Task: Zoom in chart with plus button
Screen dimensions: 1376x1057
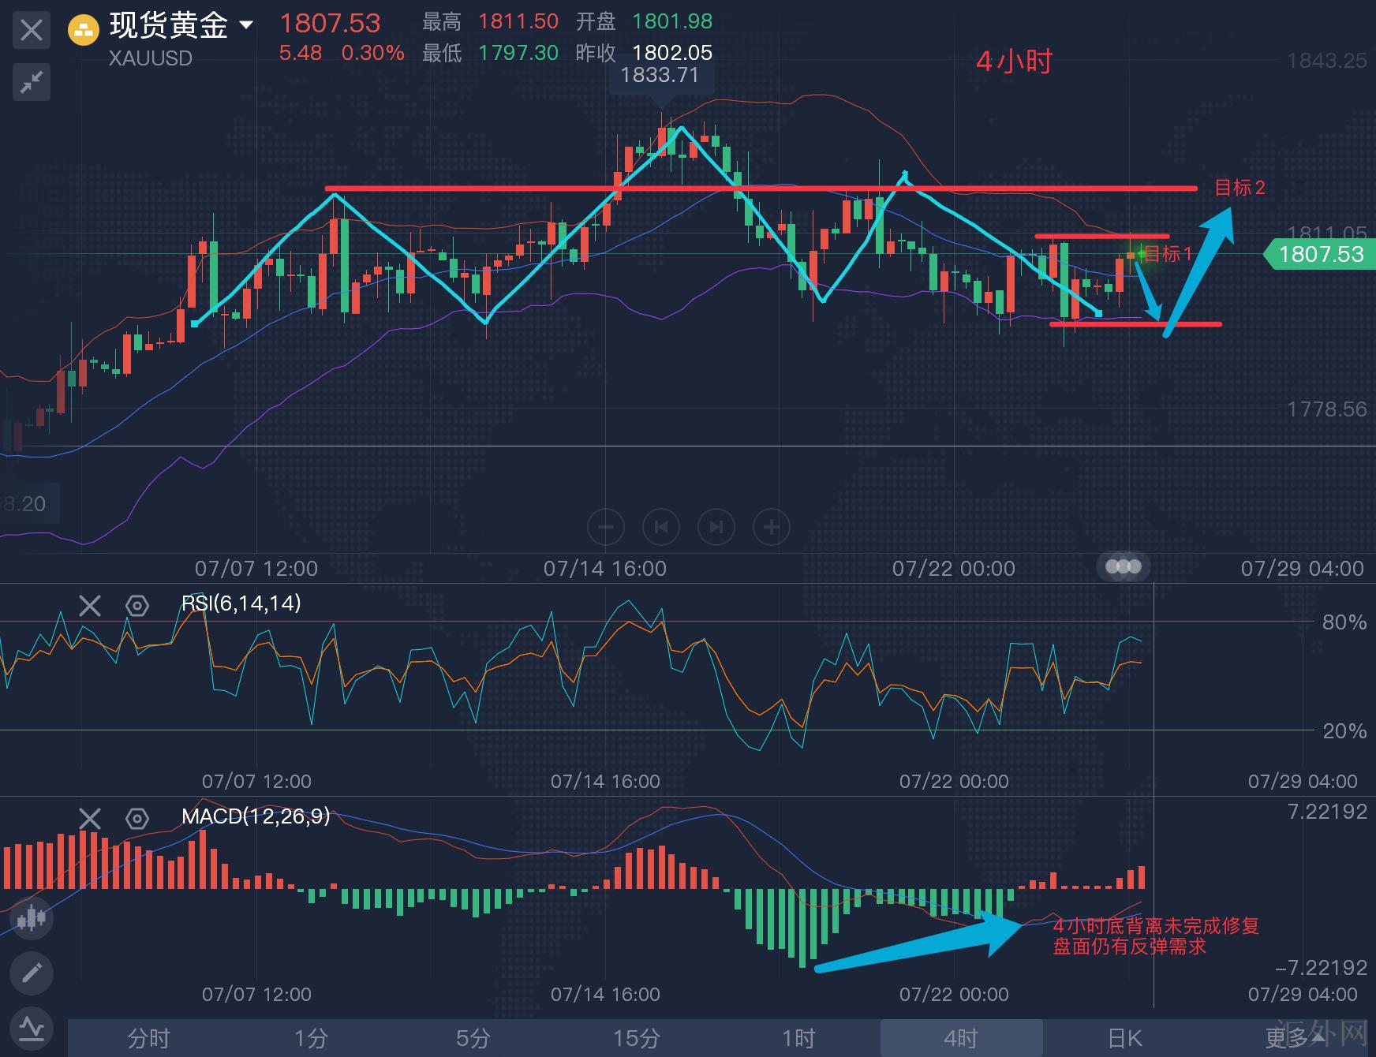Action: tap(772, 527)
